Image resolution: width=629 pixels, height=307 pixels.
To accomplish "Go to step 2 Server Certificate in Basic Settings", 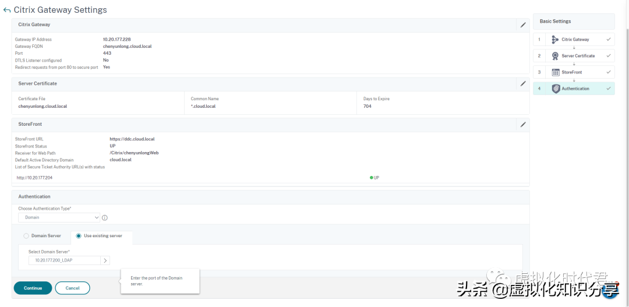I will 574,56.
